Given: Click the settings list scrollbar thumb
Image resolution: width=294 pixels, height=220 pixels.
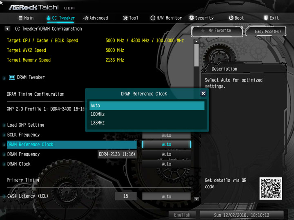Looking at the screenshot, I should click(196, 55).
